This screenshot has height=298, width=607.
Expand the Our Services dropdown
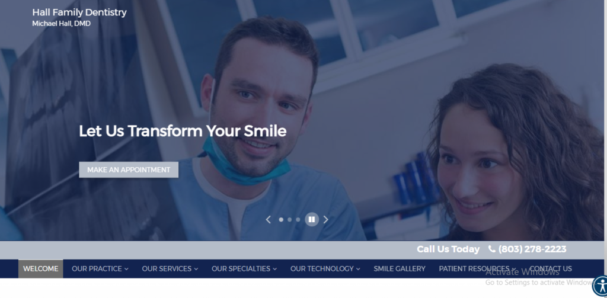(170, 268)
